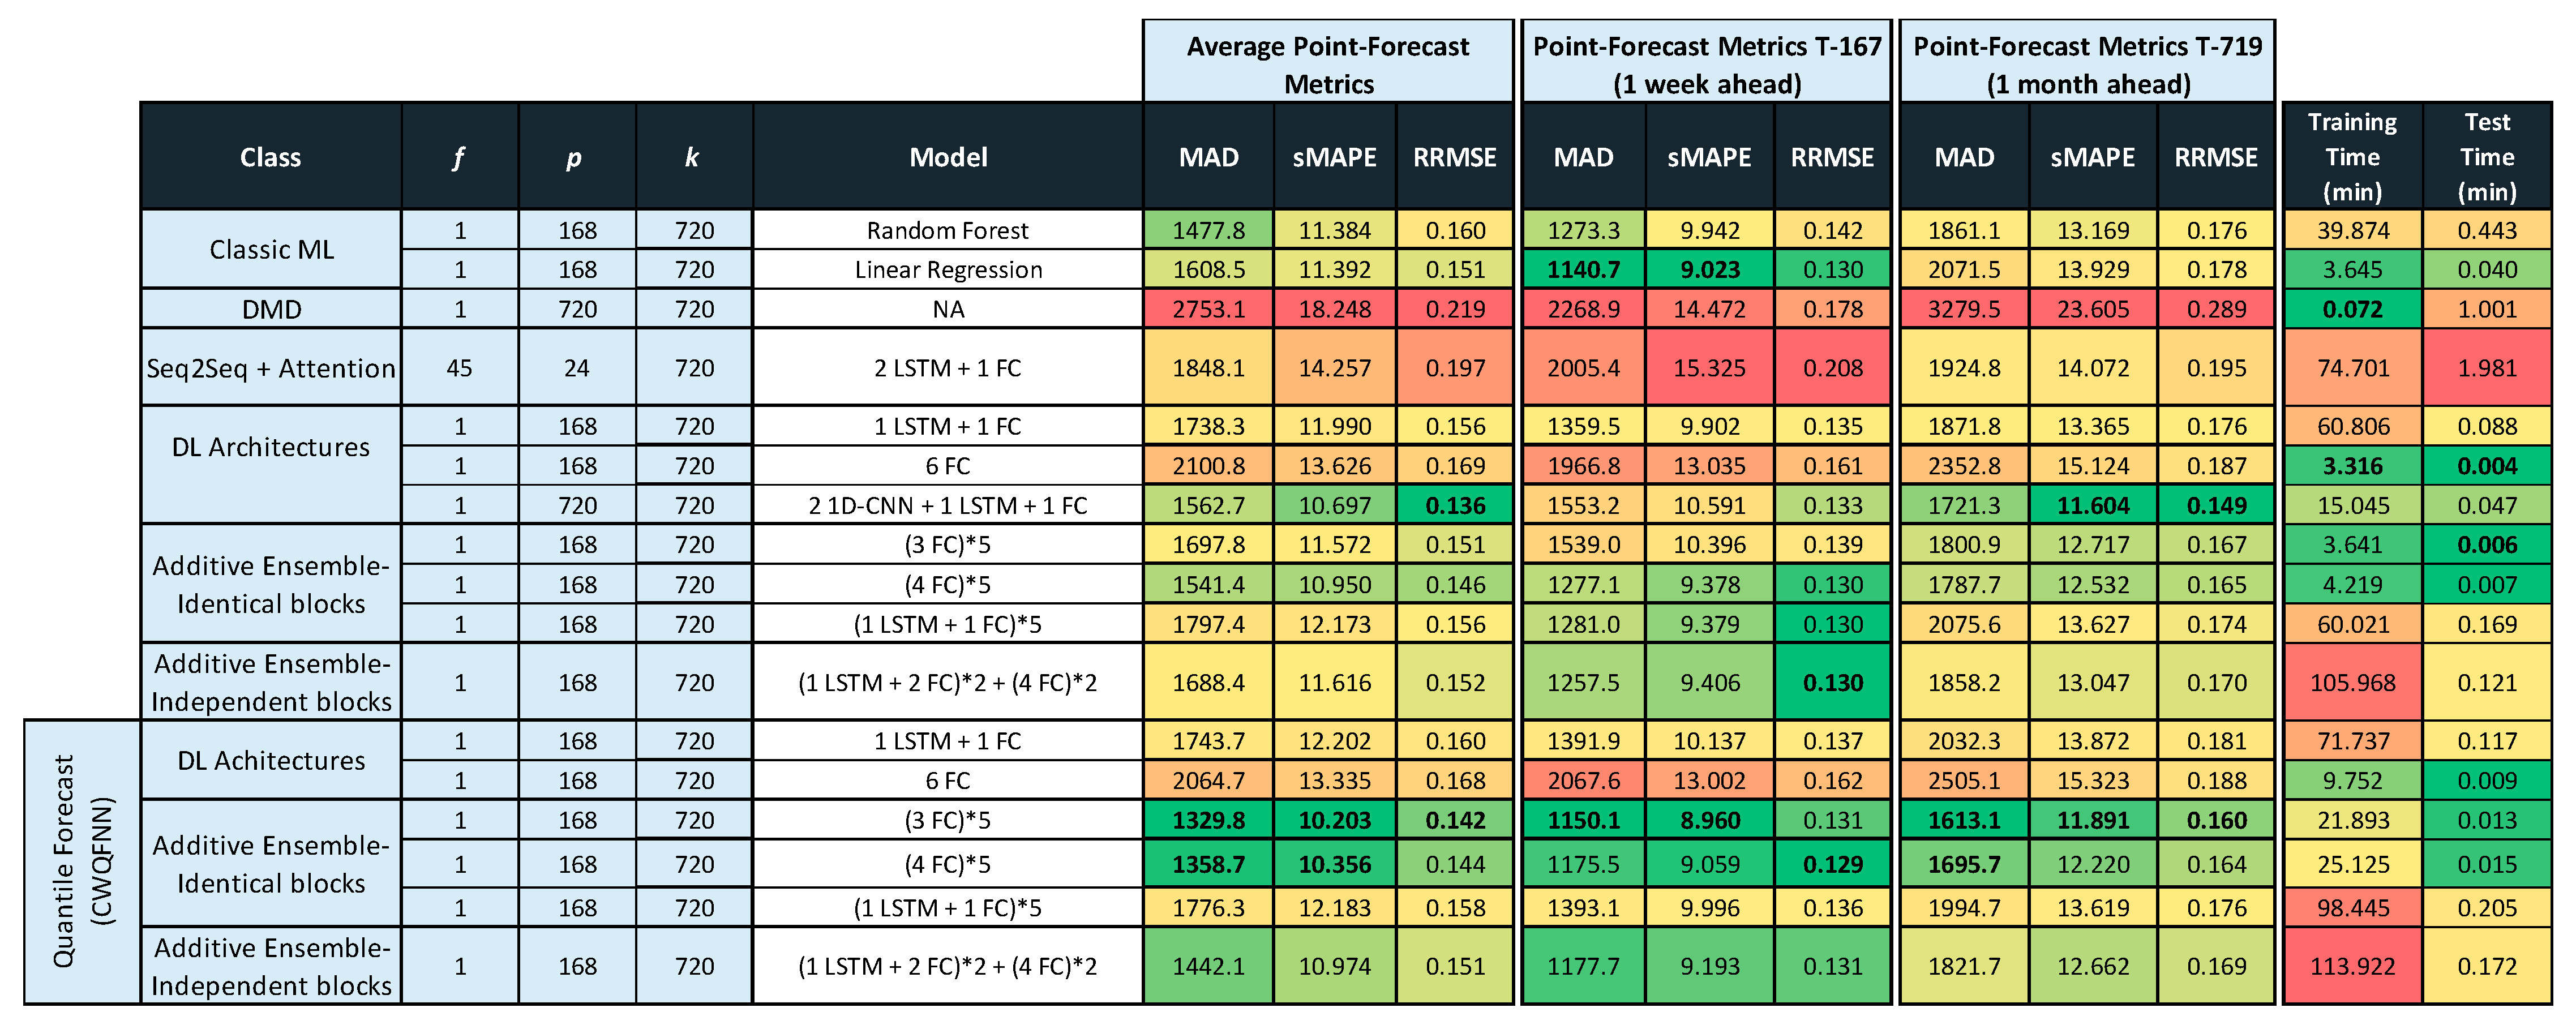Viewport: 2576px width, 1029px height.
Task: Click the red 1.981 test time cell
Action: (2486, 368)
